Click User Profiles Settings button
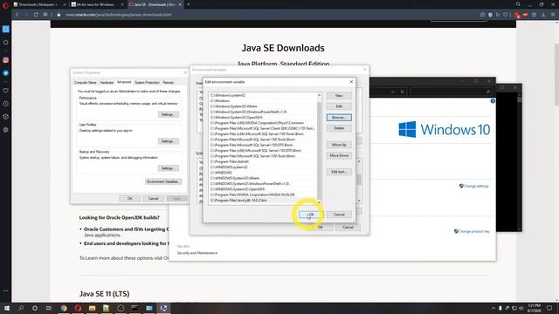Viewport: 559px width, 314px height. tap(168, 141)
